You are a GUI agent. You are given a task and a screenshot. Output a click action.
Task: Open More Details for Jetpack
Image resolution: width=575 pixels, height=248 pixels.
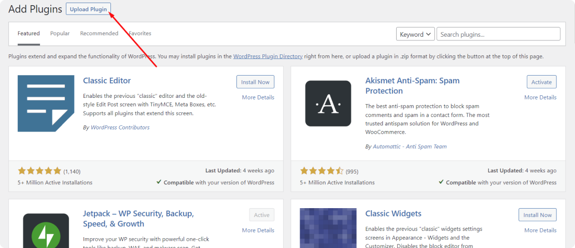[x=258, y=230]
